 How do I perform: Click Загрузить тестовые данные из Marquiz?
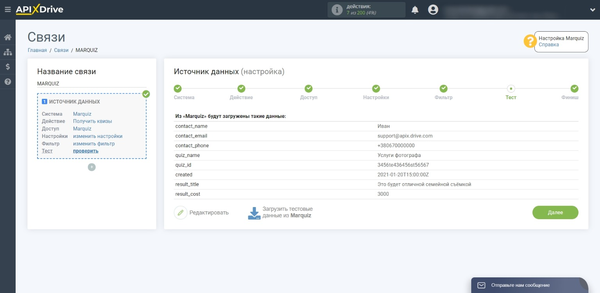click(287, 212)
